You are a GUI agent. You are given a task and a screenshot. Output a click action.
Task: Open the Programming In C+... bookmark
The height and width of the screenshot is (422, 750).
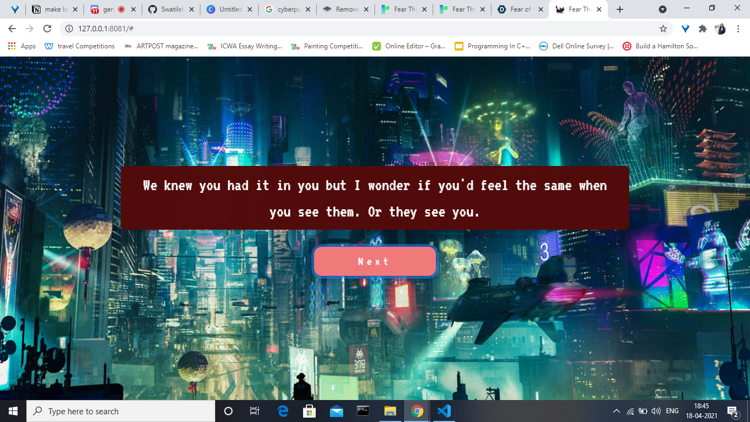[x=492, y=46]
